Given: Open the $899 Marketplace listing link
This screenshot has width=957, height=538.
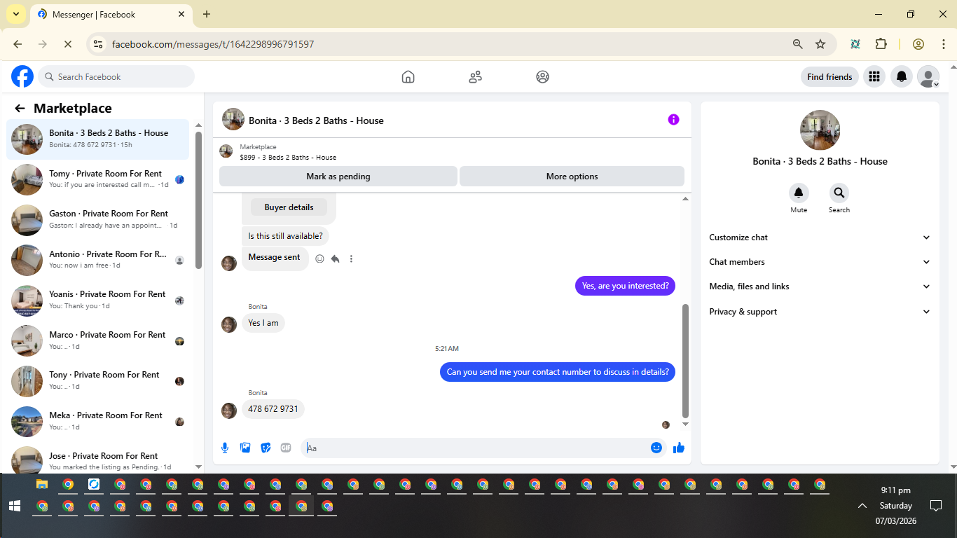Looking at the screenshot, I should [x=288, y=158].
